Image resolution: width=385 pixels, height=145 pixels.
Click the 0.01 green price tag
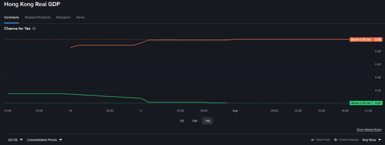[x=378, y=103]
